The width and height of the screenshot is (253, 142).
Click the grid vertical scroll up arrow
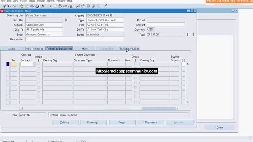coord(187,64)
